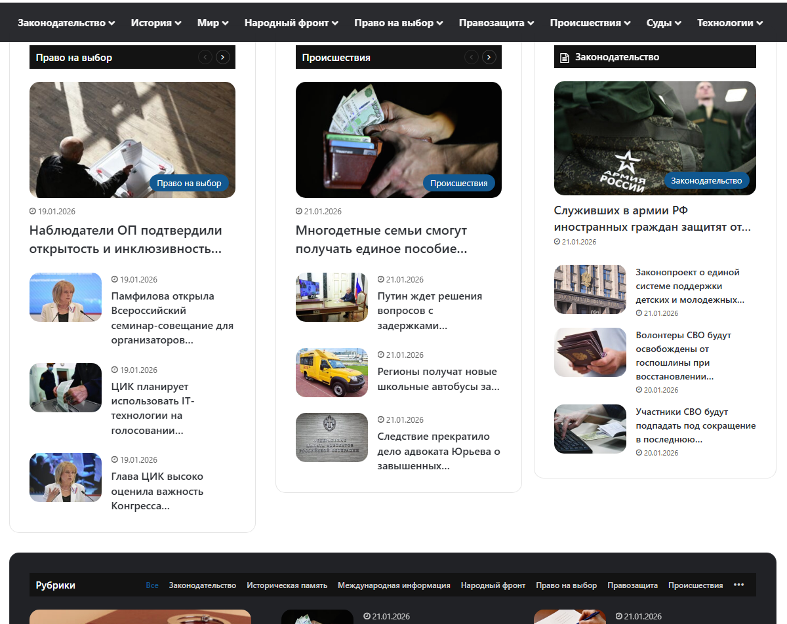Click the Армия России uniform main photo
787x624 pixels.
[655, 138]
